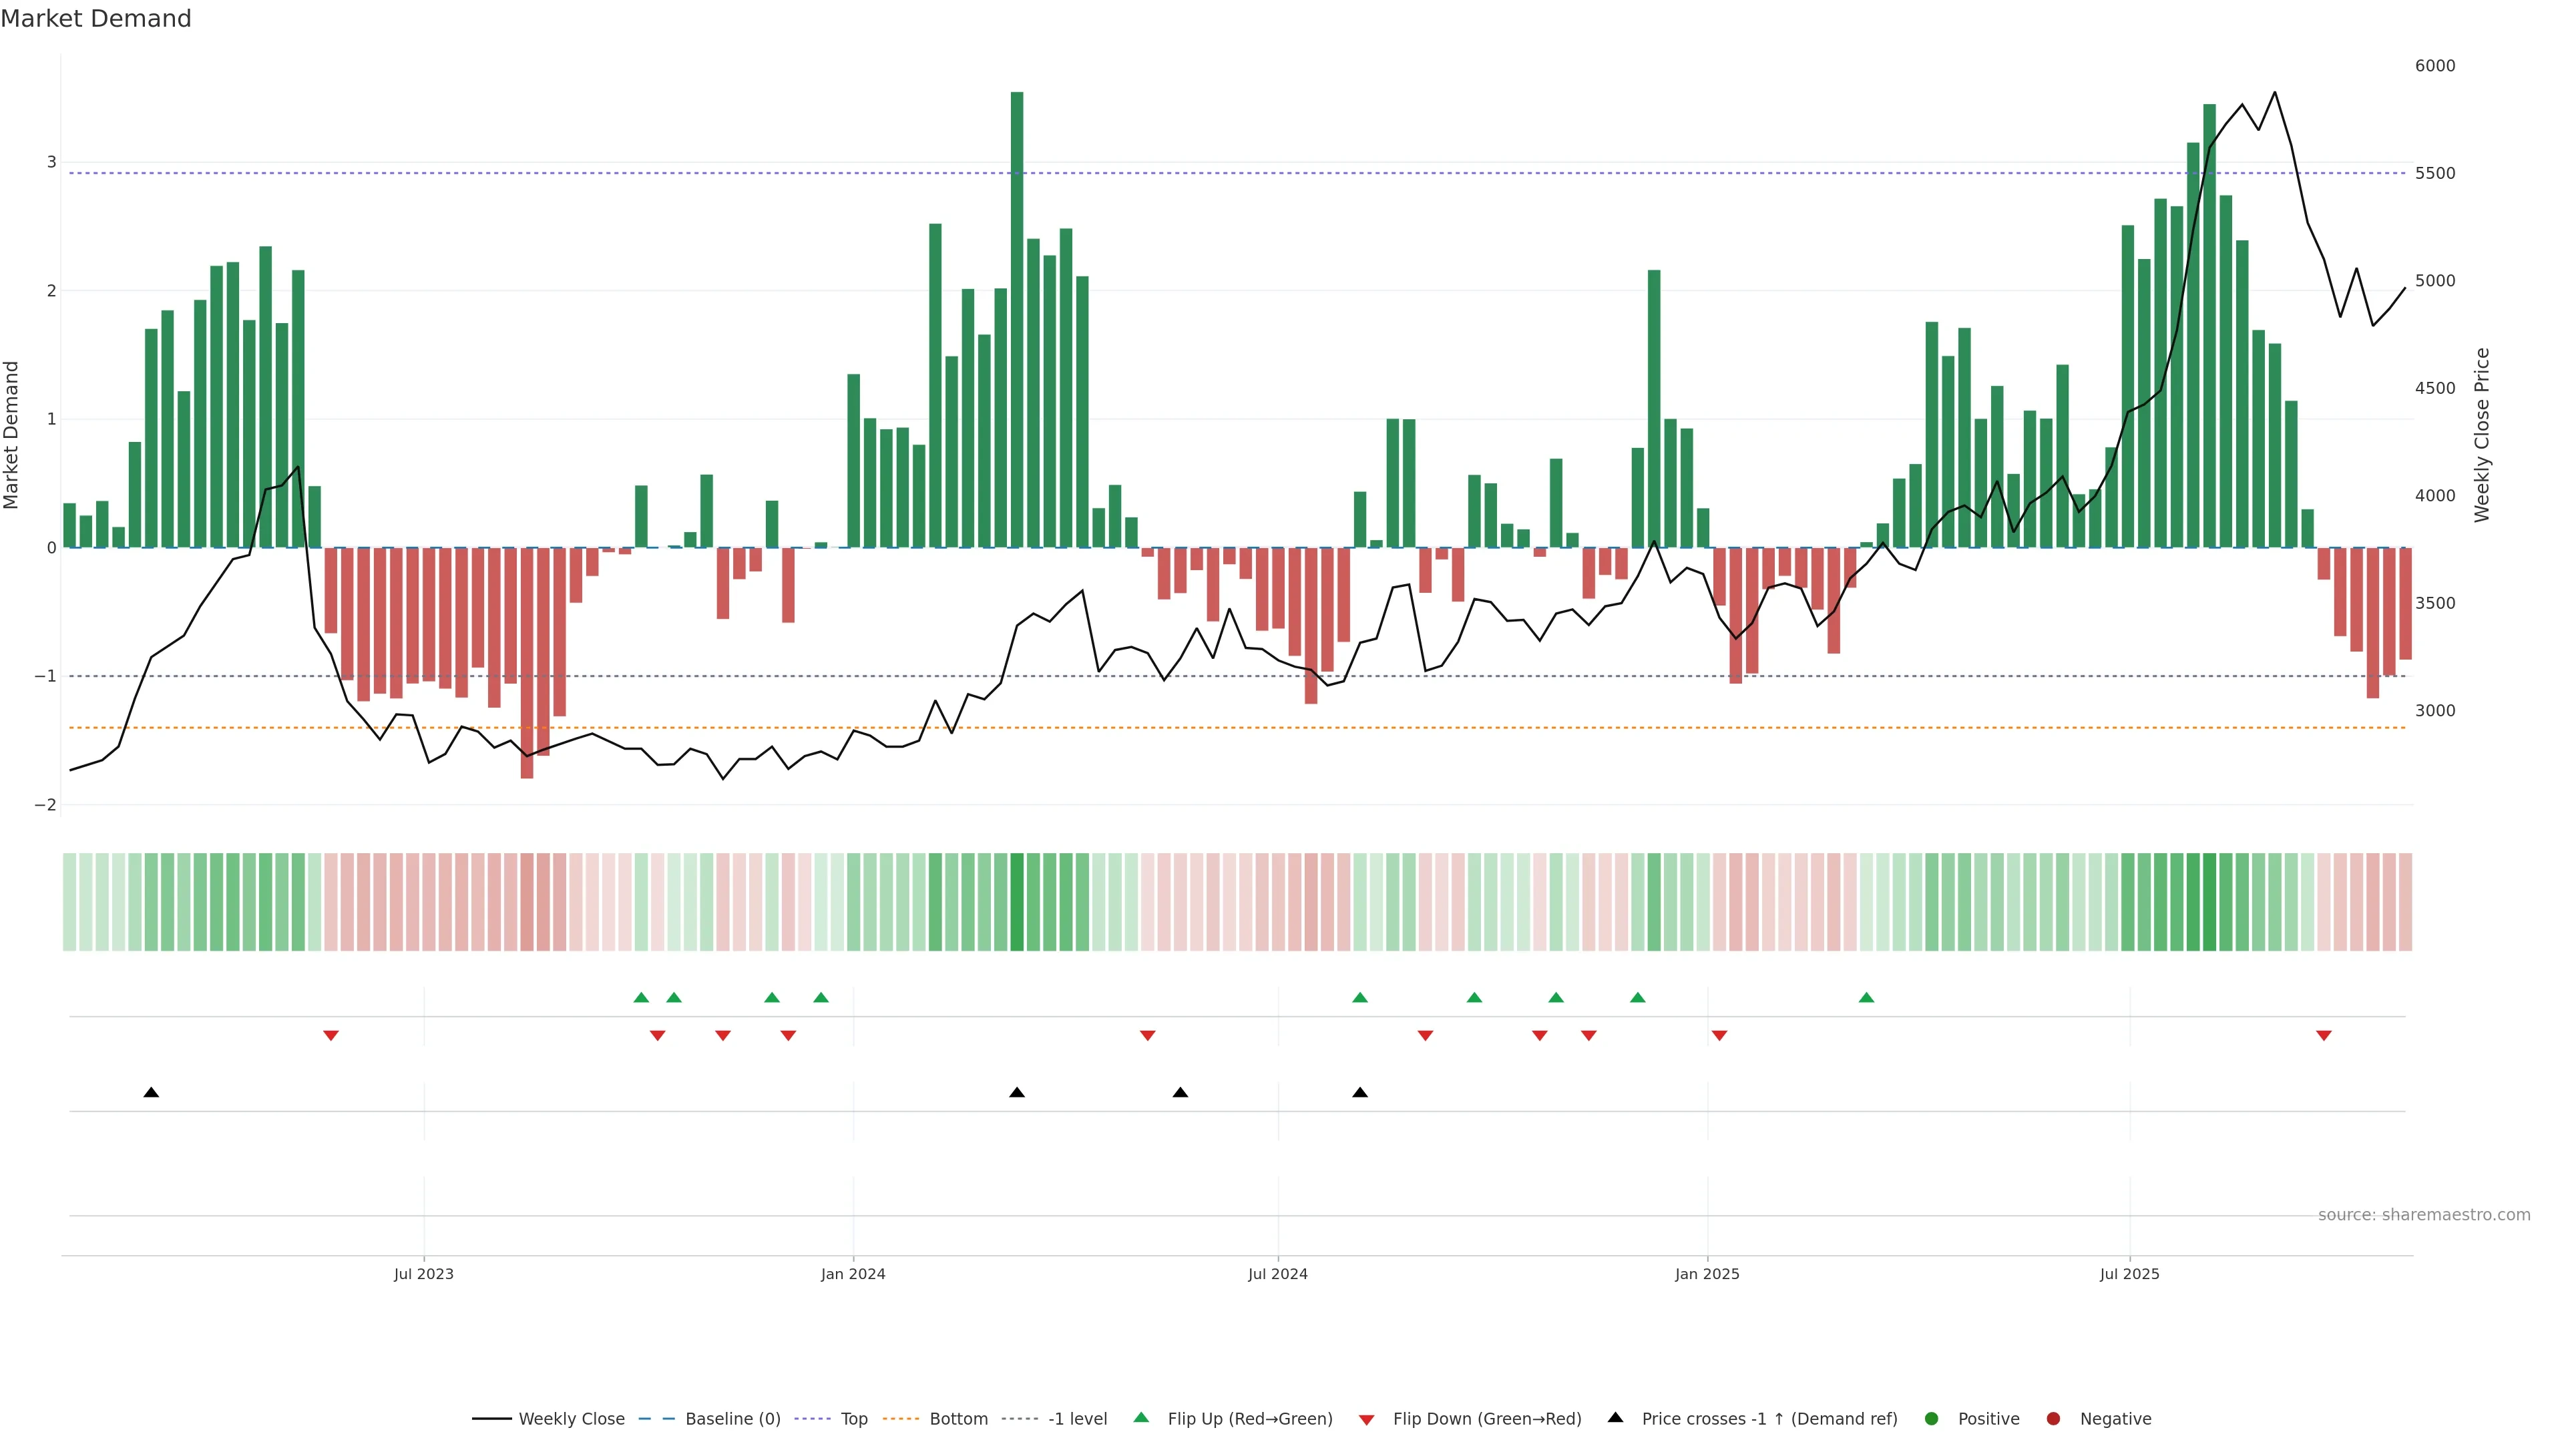Click the black Price crosses -1 legend triangle
Image resolution: width=2564 pixels, height=1442 pixels.
1615,1417
